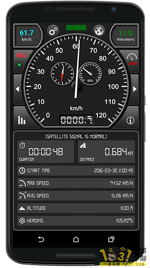Tap the info circle icon
The width and height of the screenshot is (150, 268).
click(130, 121)
